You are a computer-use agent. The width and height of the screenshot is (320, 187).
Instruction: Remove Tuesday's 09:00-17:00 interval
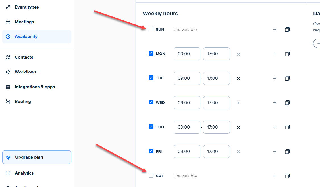click(x=238, y=78)
